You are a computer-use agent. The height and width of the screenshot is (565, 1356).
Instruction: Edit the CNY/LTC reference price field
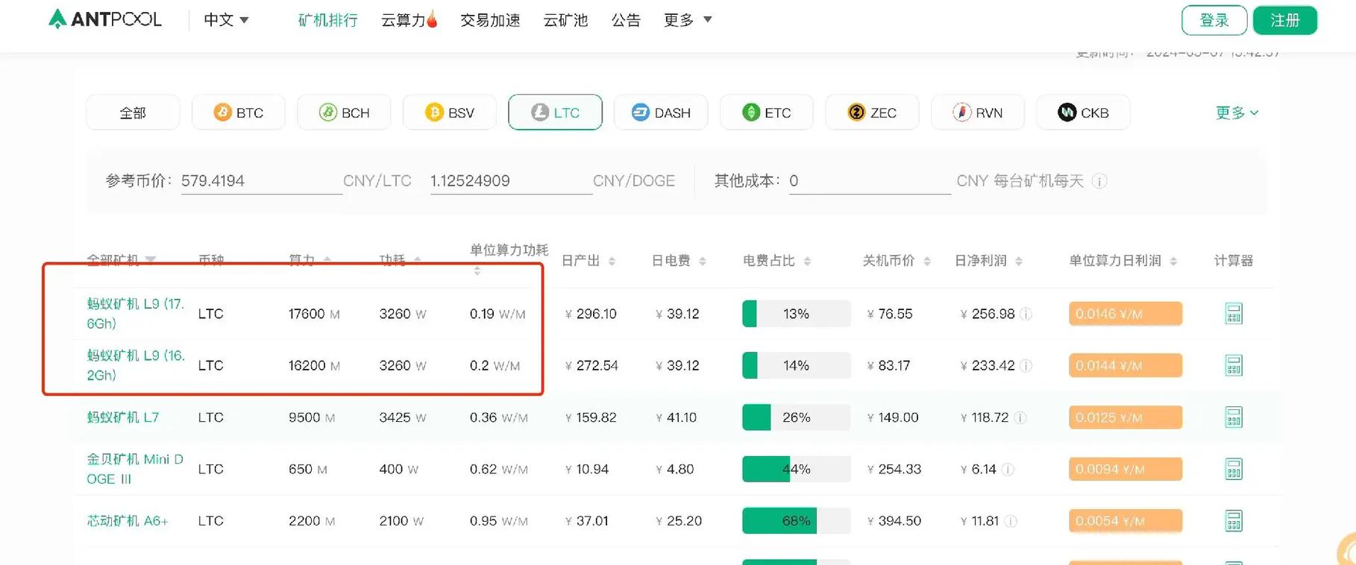(261, 181)
